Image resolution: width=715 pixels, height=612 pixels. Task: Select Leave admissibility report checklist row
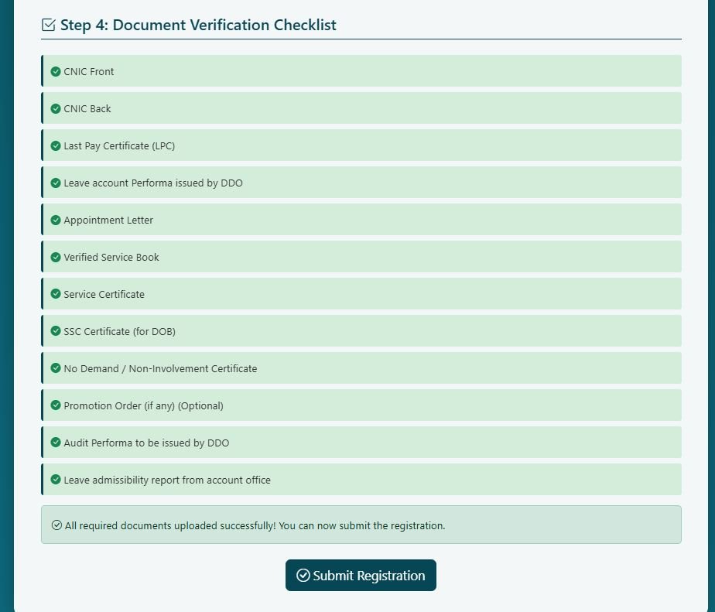[361, 480]
